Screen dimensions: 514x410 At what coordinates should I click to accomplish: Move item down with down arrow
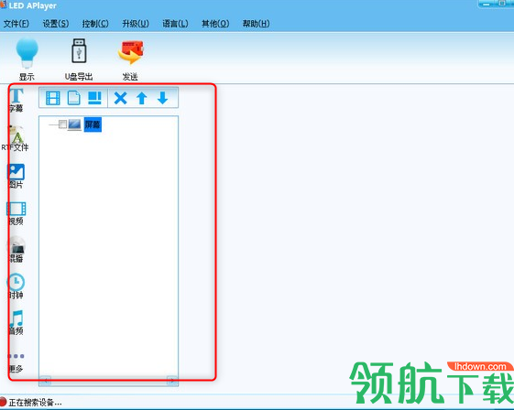(x=162, y=98)
